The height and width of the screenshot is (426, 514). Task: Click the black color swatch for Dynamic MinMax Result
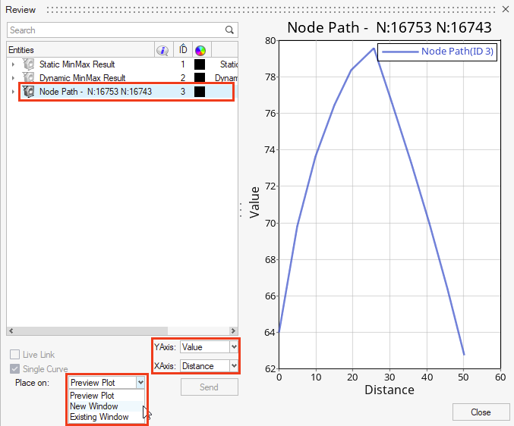pyautogui.click(x=200, y=78)
